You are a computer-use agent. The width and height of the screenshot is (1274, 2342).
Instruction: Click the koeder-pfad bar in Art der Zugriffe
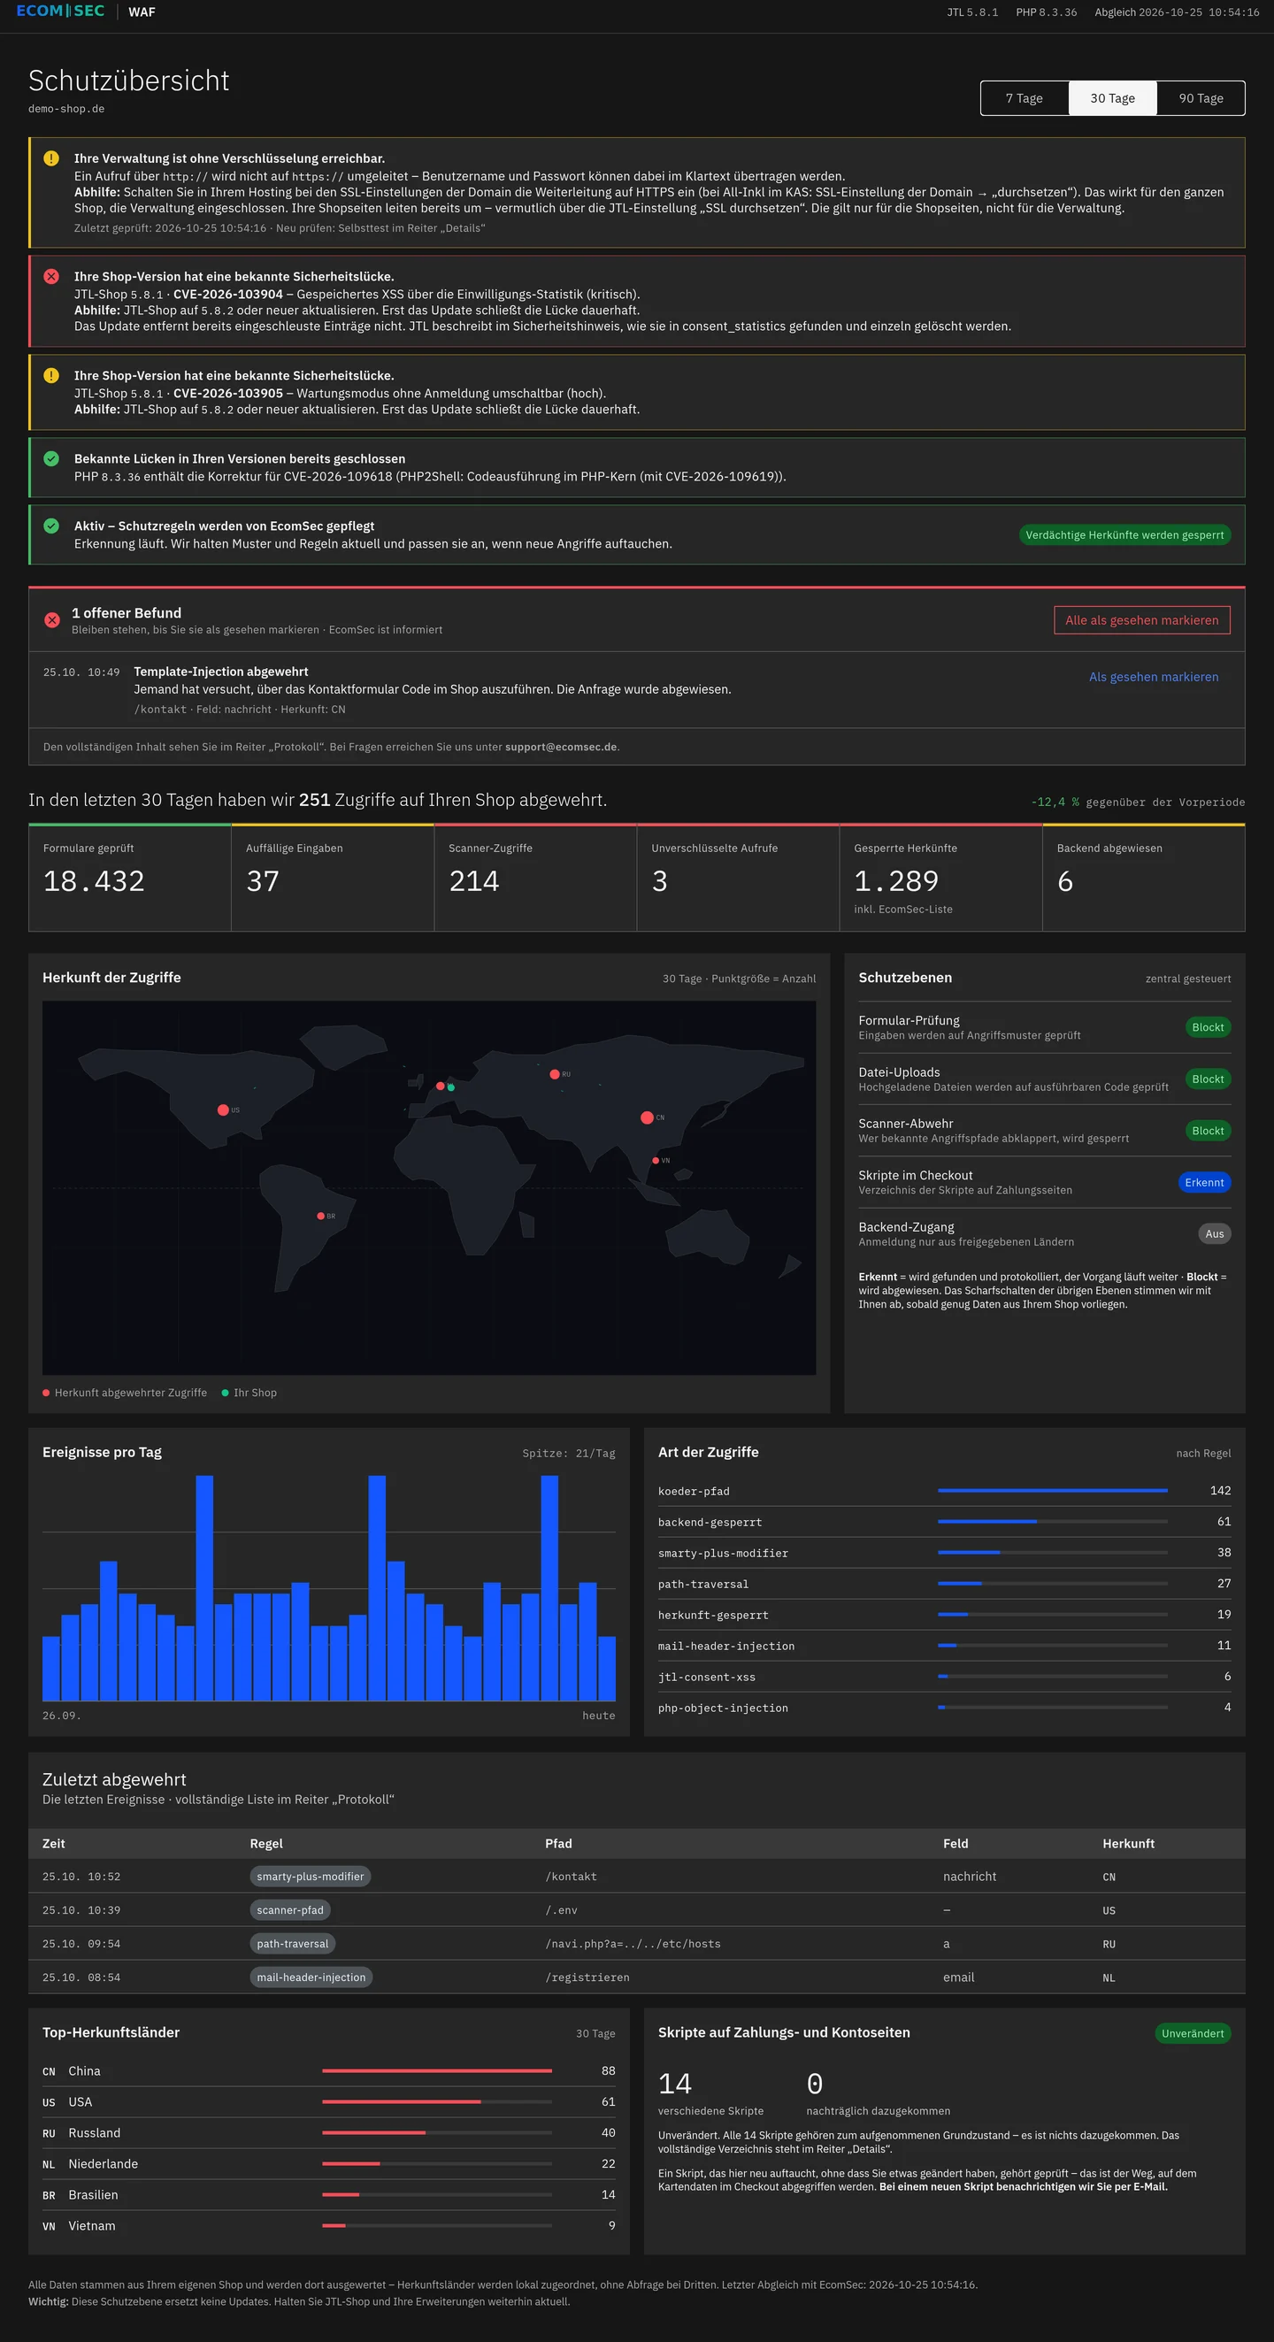click(1052, 1491)
